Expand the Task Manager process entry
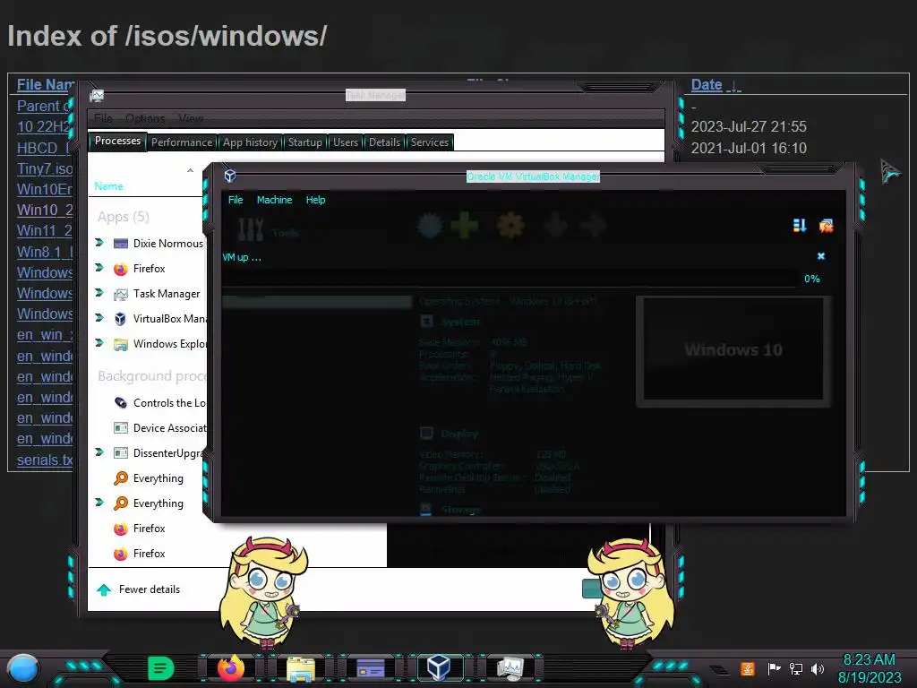This screenshot has width=917, height=688. (99, 293)
